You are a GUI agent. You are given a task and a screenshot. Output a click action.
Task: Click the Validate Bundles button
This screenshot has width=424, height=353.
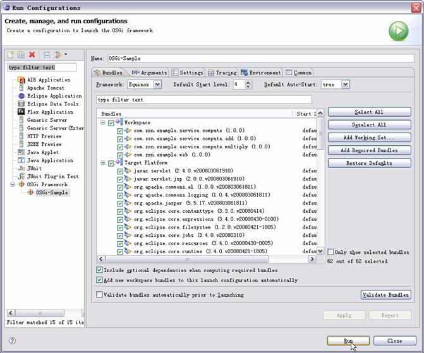coord(386,295)
